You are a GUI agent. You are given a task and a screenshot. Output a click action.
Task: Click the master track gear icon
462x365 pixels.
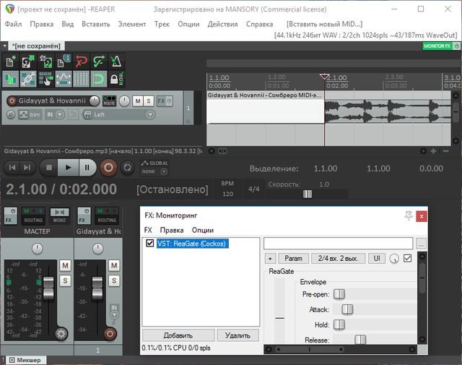pos(61,333)
